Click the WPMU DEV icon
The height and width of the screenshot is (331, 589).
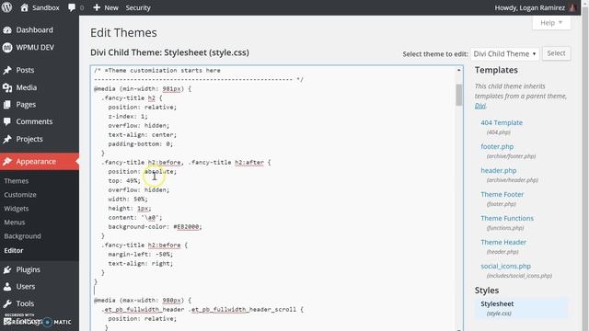click(x=7, y=48)
